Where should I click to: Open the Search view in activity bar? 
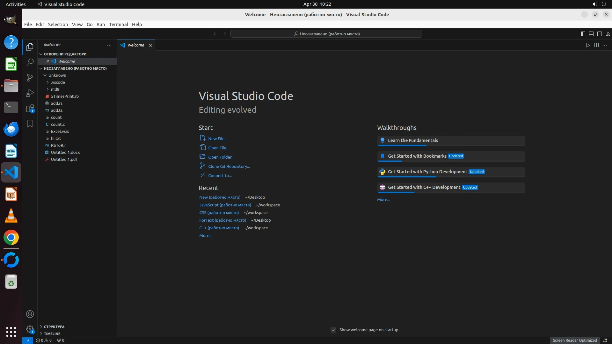tap(30, 62)
